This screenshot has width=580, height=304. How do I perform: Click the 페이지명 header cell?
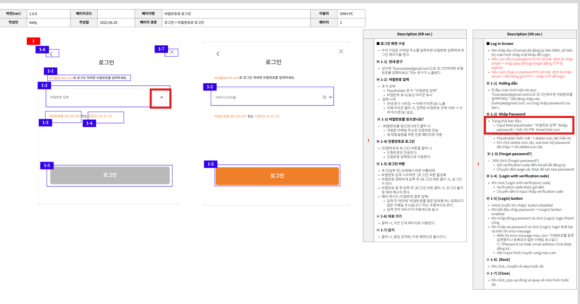pos(149,14)
